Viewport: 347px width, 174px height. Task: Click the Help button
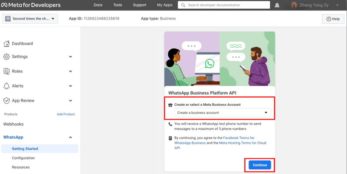point(333,19)
